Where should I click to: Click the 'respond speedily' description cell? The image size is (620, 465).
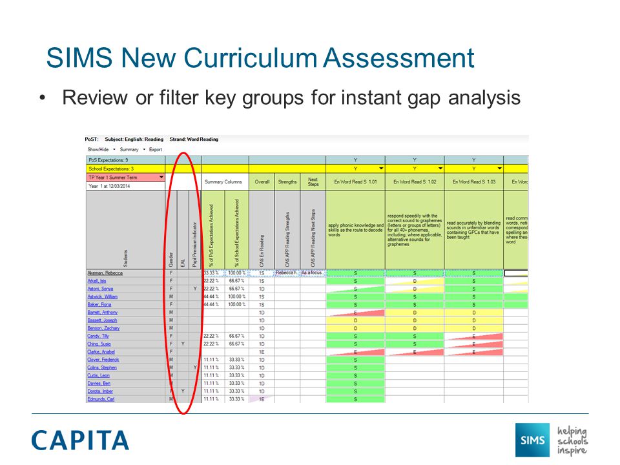click(x=415, y=229)
